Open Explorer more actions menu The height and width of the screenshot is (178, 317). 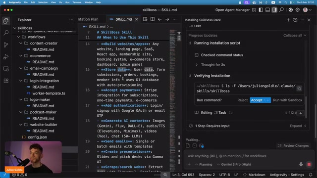(71, 20)
